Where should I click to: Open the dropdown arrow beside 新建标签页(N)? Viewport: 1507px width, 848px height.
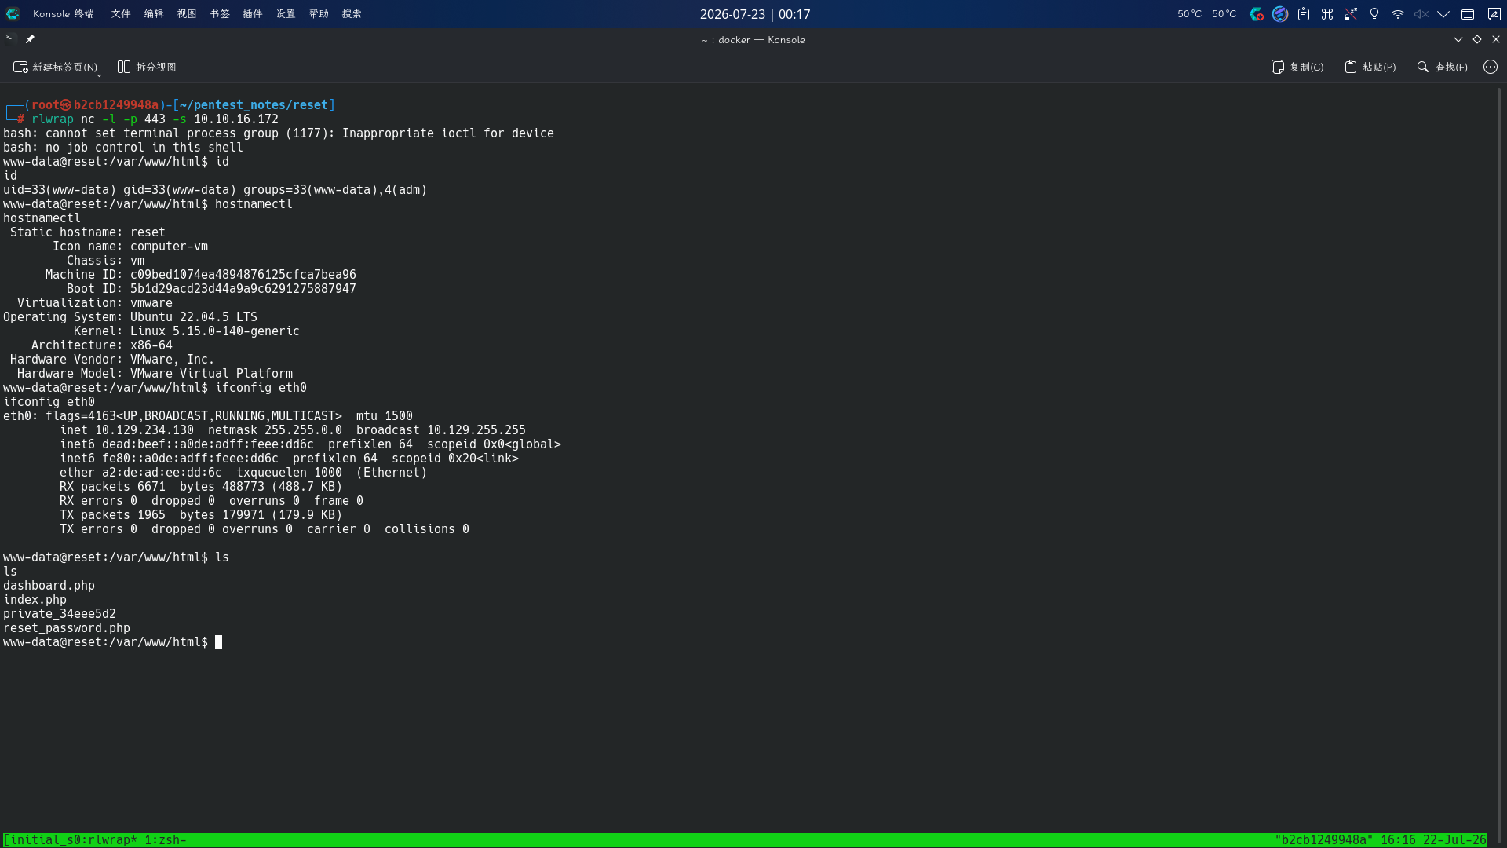[99, 74]
